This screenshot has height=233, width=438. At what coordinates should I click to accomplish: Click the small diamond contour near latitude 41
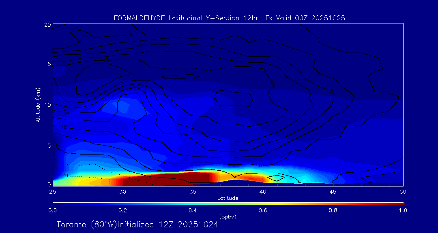(277, 178)
